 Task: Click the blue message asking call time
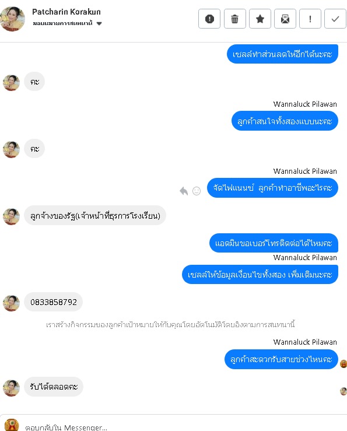(281, 359)
